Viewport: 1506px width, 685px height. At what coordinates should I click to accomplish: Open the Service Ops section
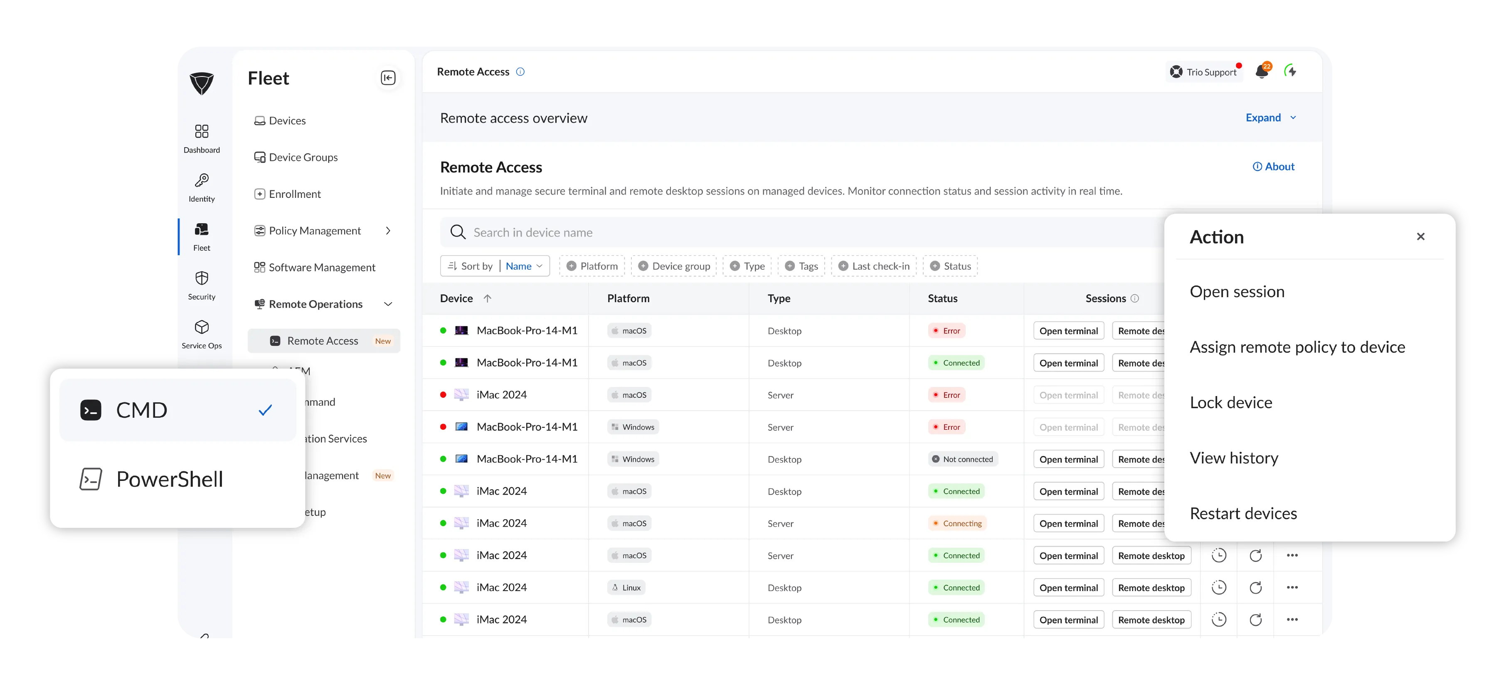pos(202,335)
